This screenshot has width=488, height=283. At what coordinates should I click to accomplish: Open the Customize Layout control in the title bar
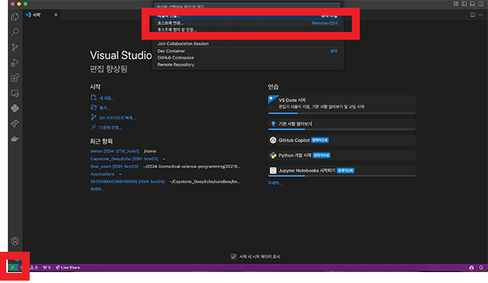tap(456, 4)
